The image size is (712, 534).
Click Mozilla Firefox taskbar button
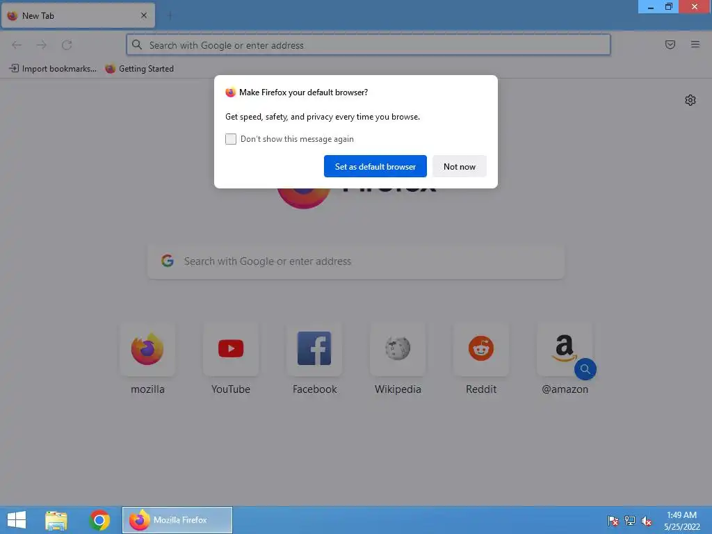[x=177, y=520]
